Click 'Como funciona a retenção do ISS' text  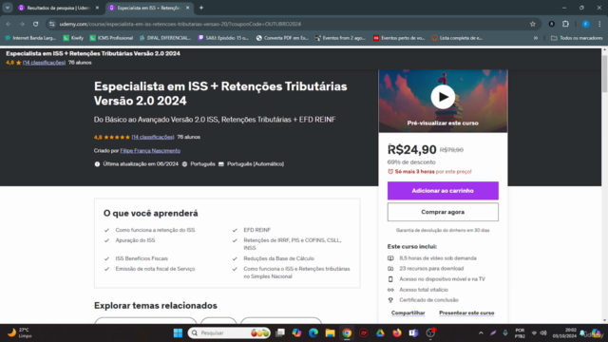click(155, 230)
